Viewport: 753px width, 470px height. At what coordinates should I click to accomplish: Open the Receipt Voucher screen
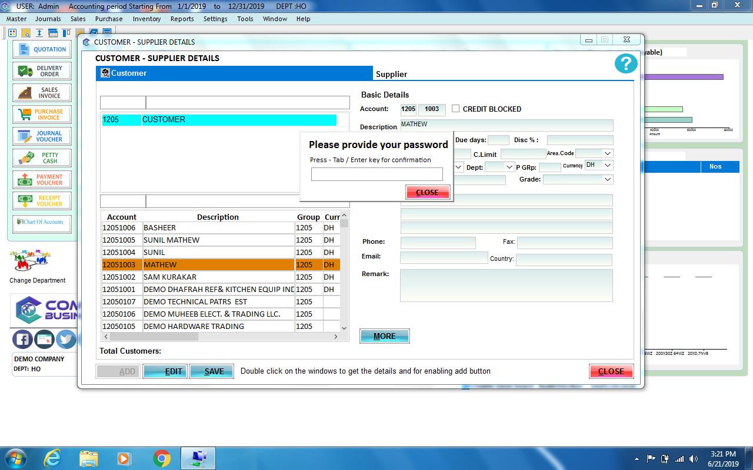(x=41, y=201)
